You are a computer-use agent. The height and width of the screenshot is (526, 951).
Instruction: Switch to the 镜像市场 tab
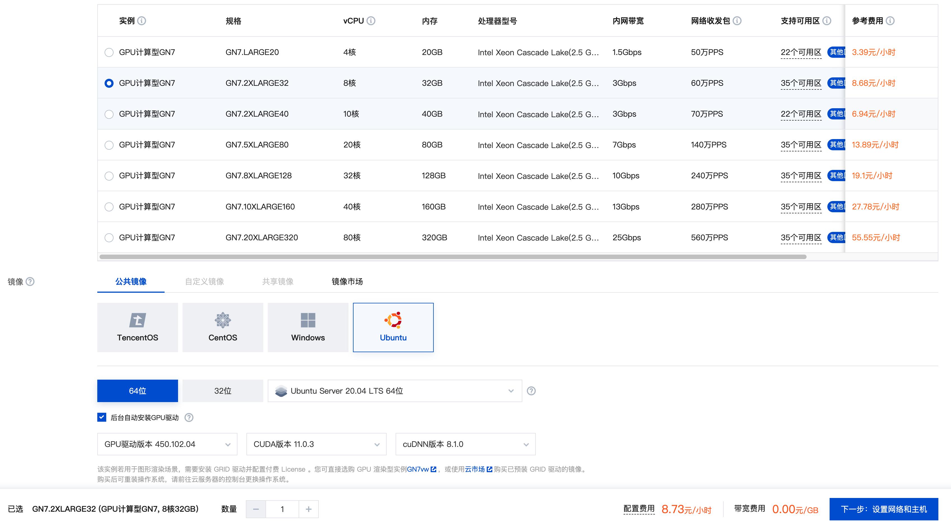[x=347, y=282]
